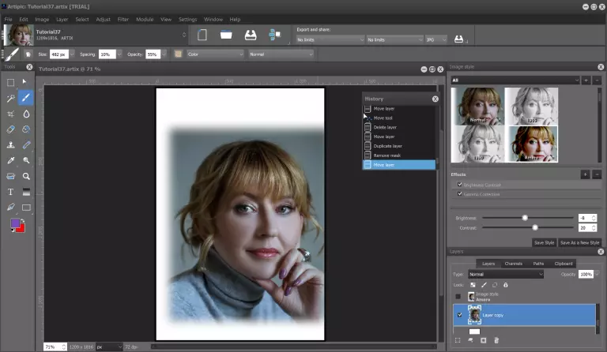Screen dimensions: 607x352
Task: Switch to the Channels tab
Action: tap(513, 263)
